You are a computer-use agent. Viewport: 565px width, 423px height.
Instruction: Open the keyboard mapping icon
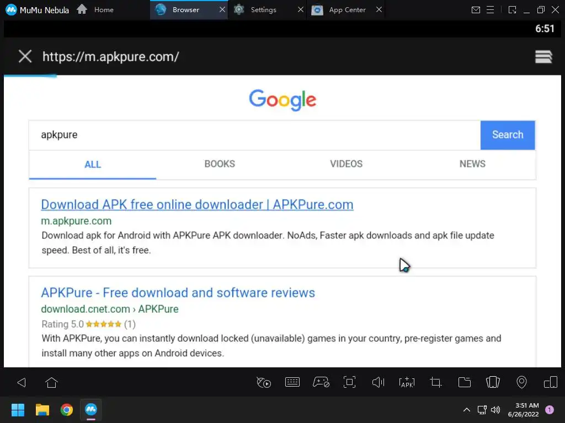(292, 382)
